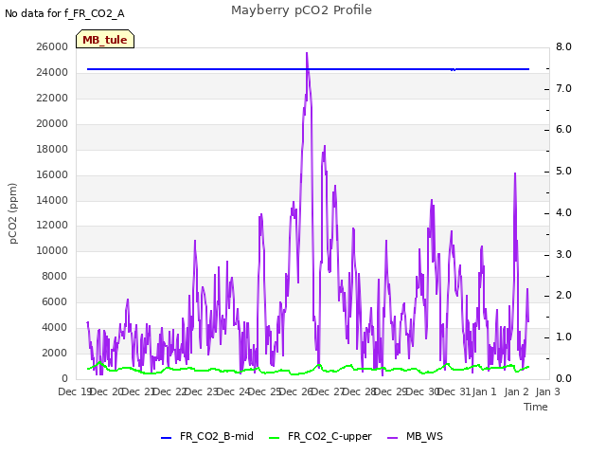Click the green FR_CO2_C-upper legend swatch
This screenshot has width=606, height=455.
pos(274,438)
